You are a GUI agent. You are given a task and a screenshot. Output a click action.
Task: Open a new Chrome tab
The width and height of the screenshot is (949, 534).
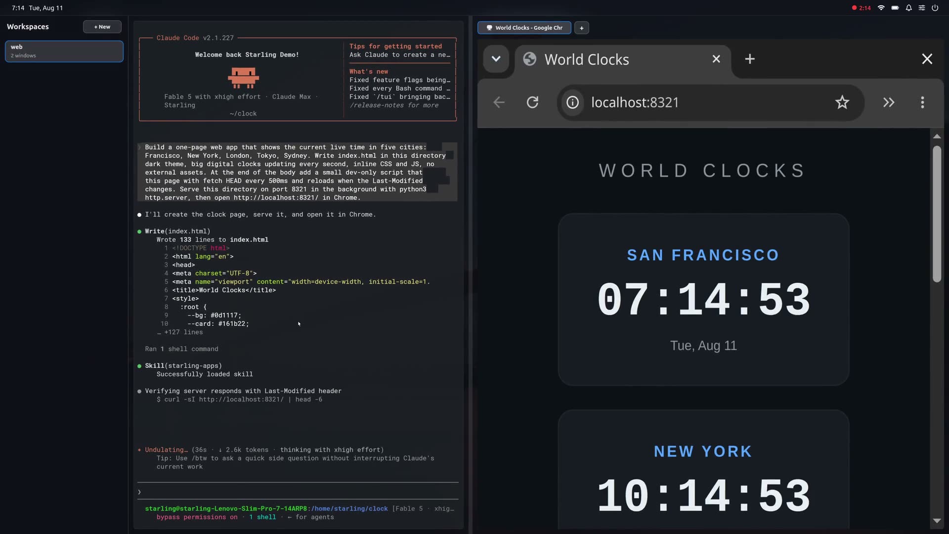(x=749, y=59)
